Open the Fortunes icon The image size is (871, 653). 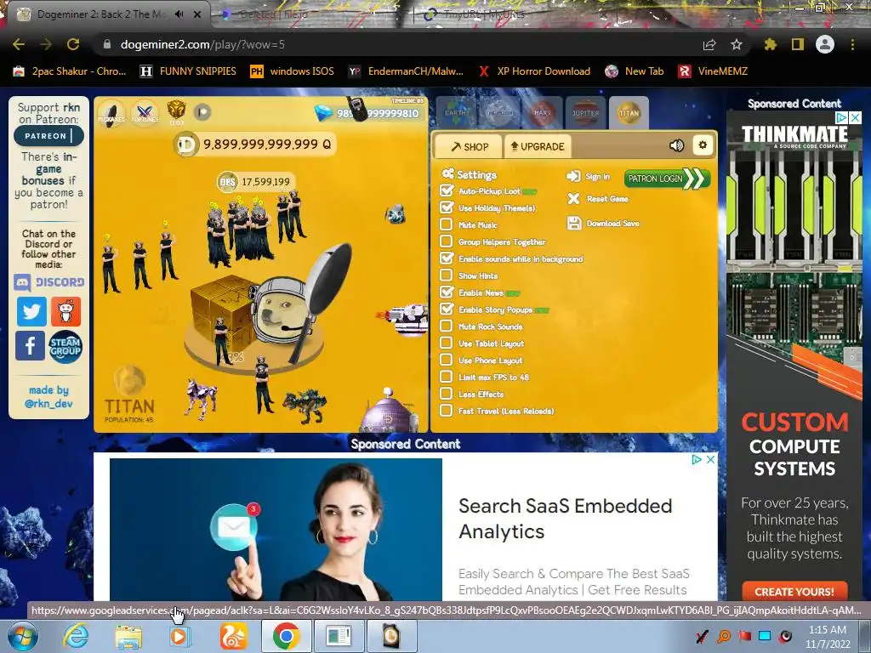145,113
